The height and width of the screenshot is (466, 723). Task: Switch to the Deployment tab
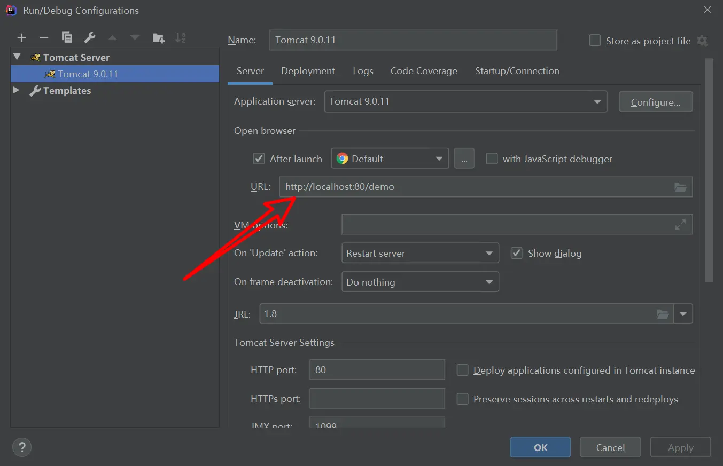click(308, 71)
